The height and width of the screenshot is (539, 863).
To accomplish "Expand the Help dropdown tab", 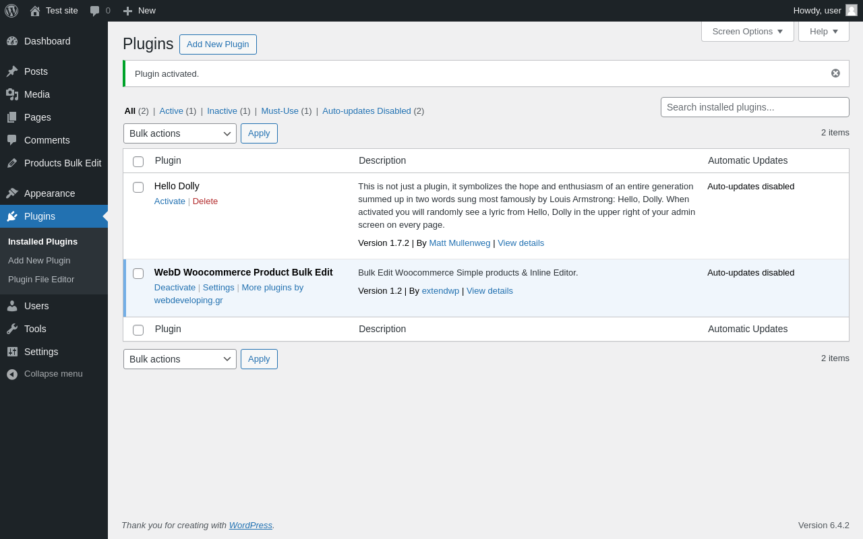I will coord(823,31).
